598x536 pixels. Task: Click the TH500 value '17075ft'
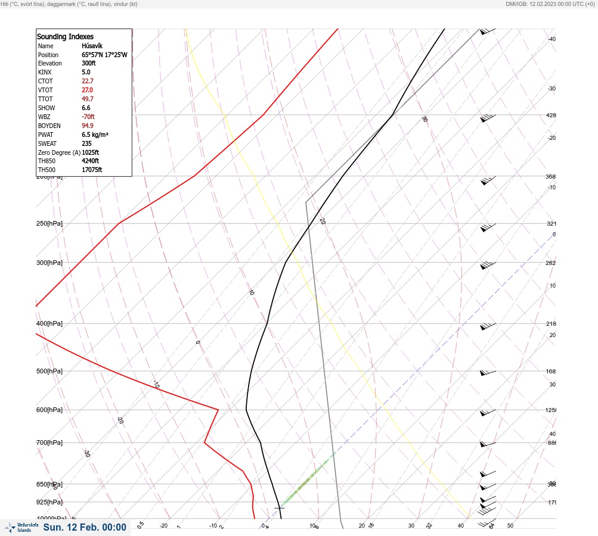pyautogui.click(x=92, y=170)
